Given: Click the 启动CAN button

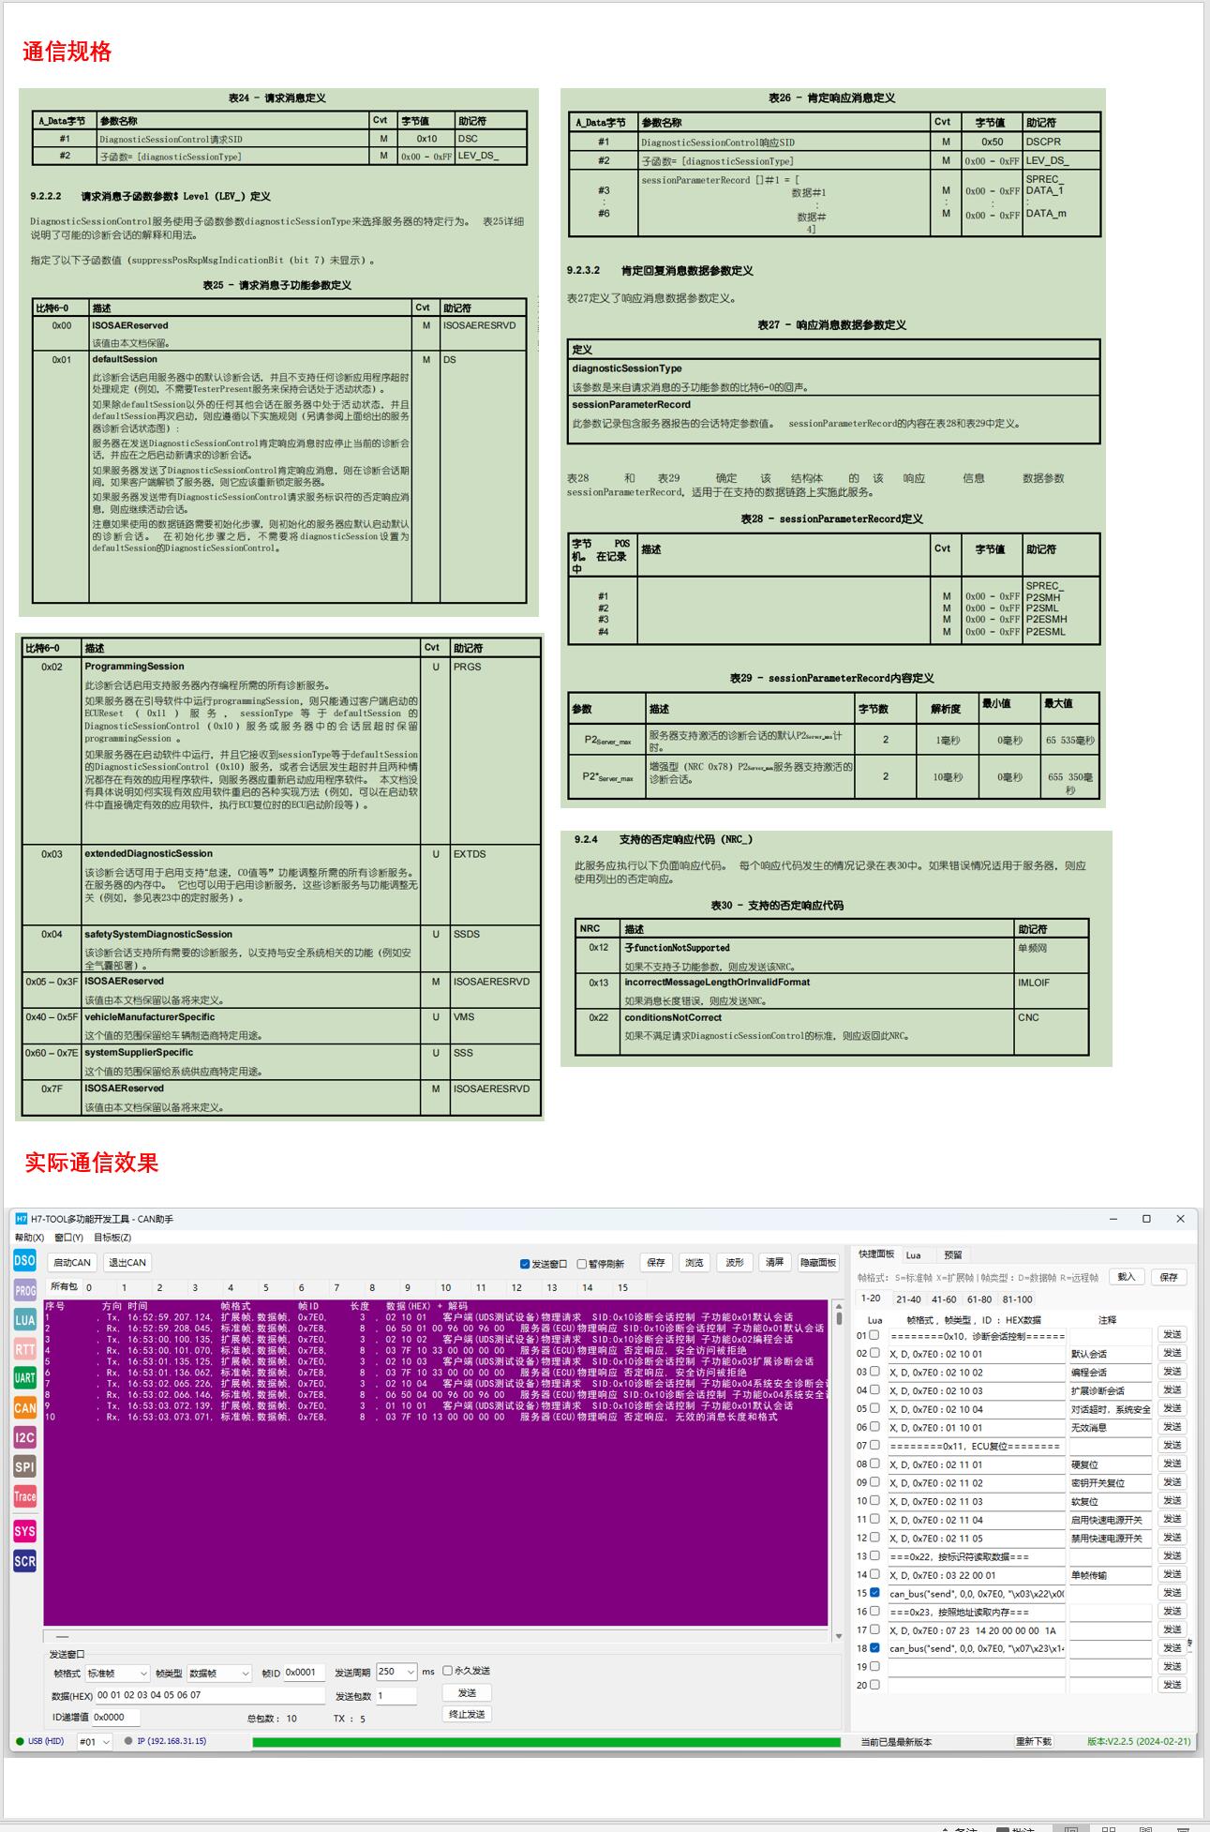Looking at the screenshot, I should click(x=72, y=1263).
